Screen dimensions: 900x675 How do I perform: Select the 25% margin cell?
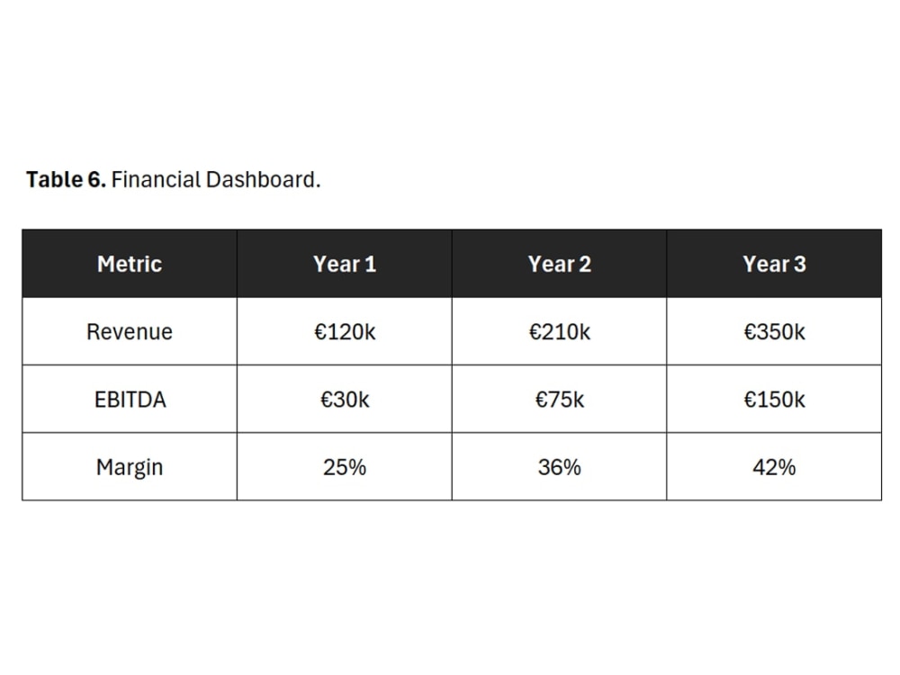[345, 466]
